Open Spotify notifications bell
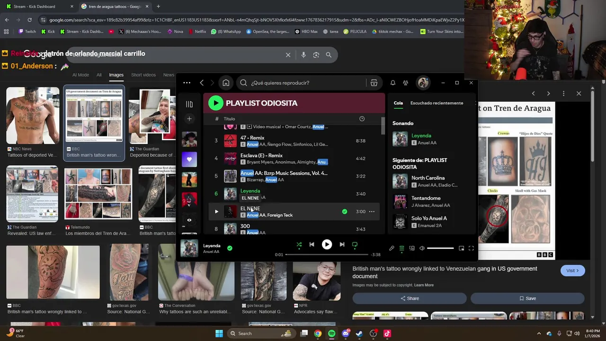Screen dimensions: 606x341 tap(392, 83)
